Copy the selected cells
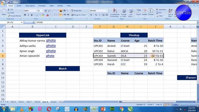Image resolution: width=199 pixels, height=112 pixels. coord(11,13)
